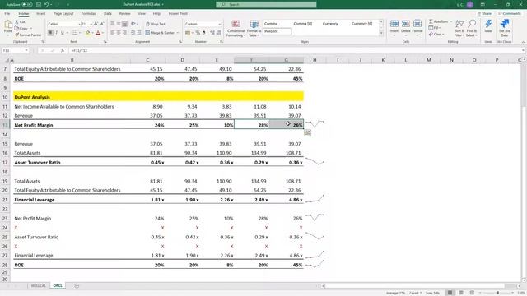Decrease font size with small A icon

click(102, 24)
